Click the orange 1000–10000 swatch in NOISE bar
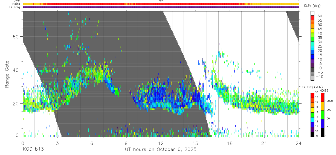The width and height of the screenshot is (336, 155). tap(323, 106)
